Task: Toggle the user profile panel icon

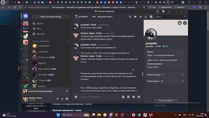Action: (x=151, y=17)
